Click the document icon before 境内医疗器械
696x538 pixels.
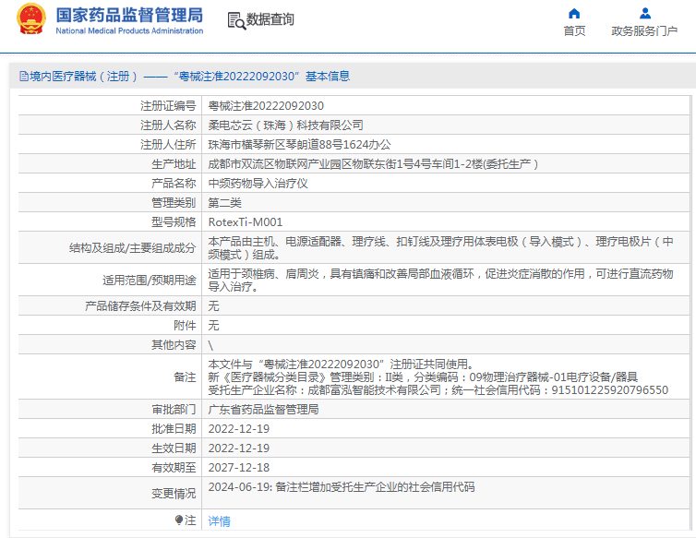[x=24, y=77]
